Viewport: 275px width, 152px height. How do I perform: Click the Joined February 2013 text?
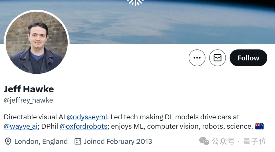point(118,142)
